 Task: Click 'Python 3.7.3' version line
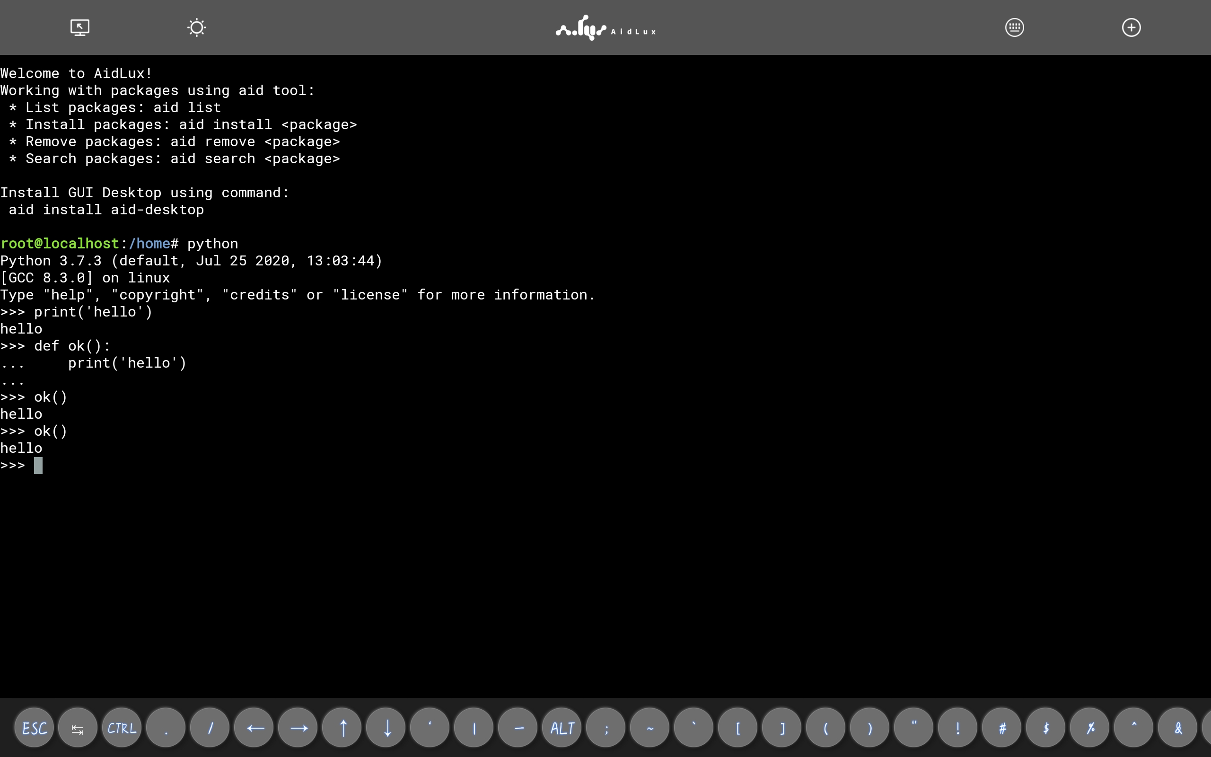(191, 261)
